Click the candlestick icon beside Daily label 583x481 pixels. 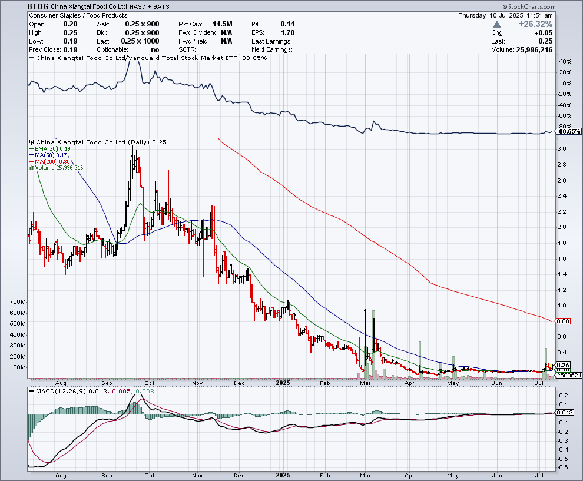32,142
